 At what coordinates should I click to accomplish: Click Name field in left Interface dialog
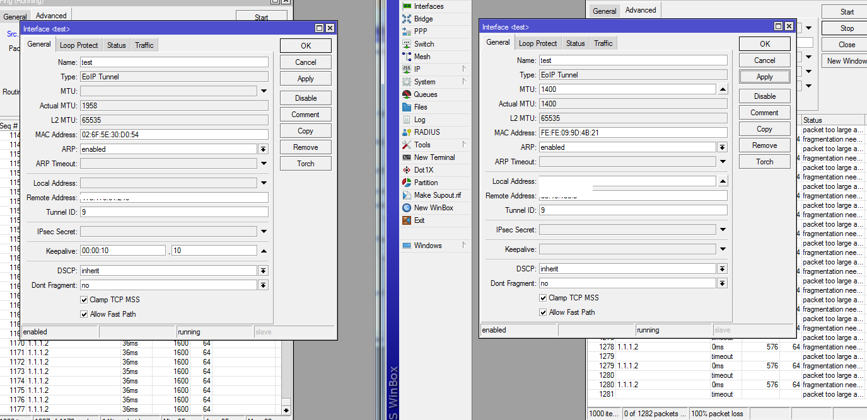[174, 62]
